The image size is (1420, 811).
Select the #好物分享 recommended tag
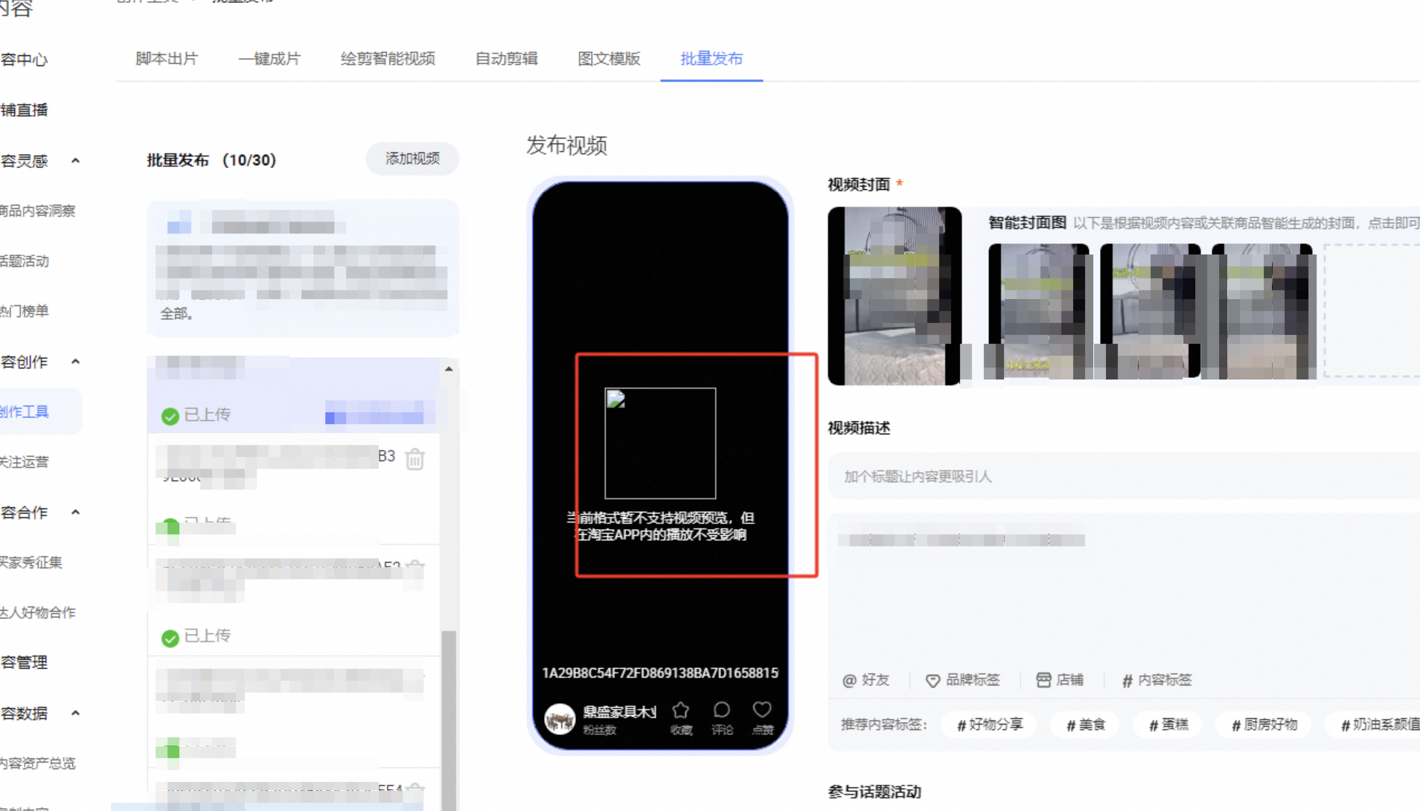(x=990, y=725)
